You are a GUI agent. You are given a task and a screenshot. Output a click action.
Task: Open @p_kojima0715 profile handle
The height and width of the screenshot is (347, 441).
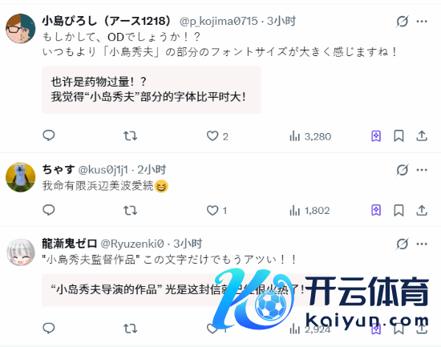(219, 21)
